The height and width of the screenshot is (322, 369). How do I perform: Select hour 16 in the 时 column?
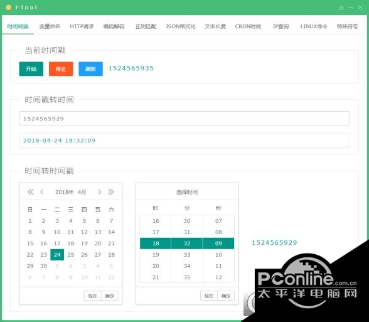click(156, 221)
